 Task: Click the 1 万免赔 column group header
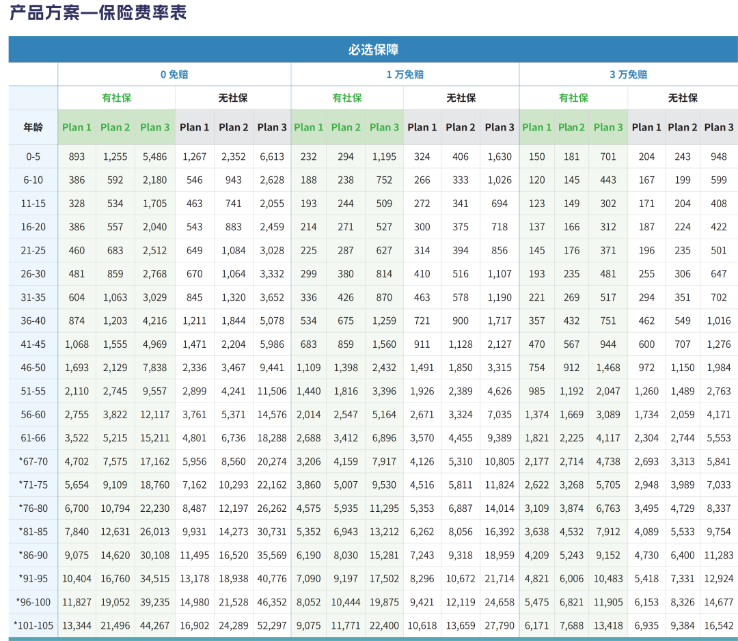coord(405,74)
